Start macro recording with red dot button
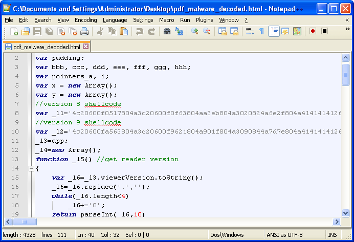The height and width of the screenshot is (242, 354). [313, 32]
